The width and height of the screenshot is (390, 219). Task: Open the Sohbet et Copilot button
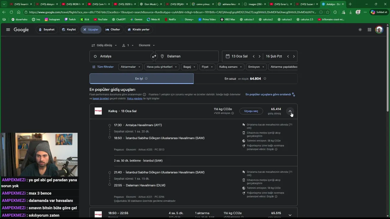379,12
